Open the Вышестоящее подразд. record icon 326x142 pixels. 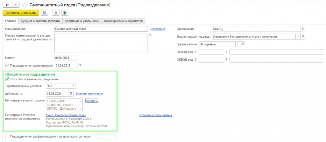coord(303,37)
